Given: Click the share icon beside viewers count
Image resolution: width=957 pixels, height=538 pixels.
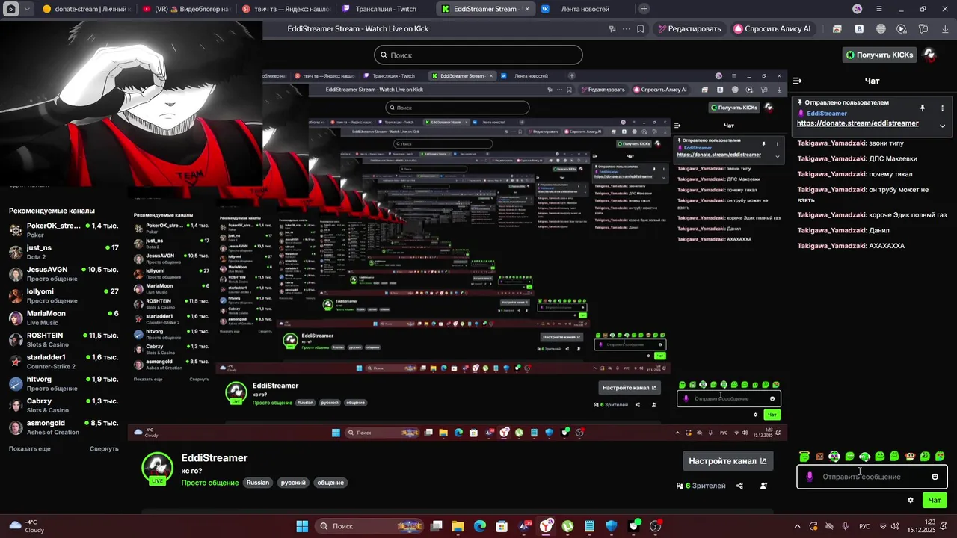Looking at the screenshot, I should click(739, 486).
